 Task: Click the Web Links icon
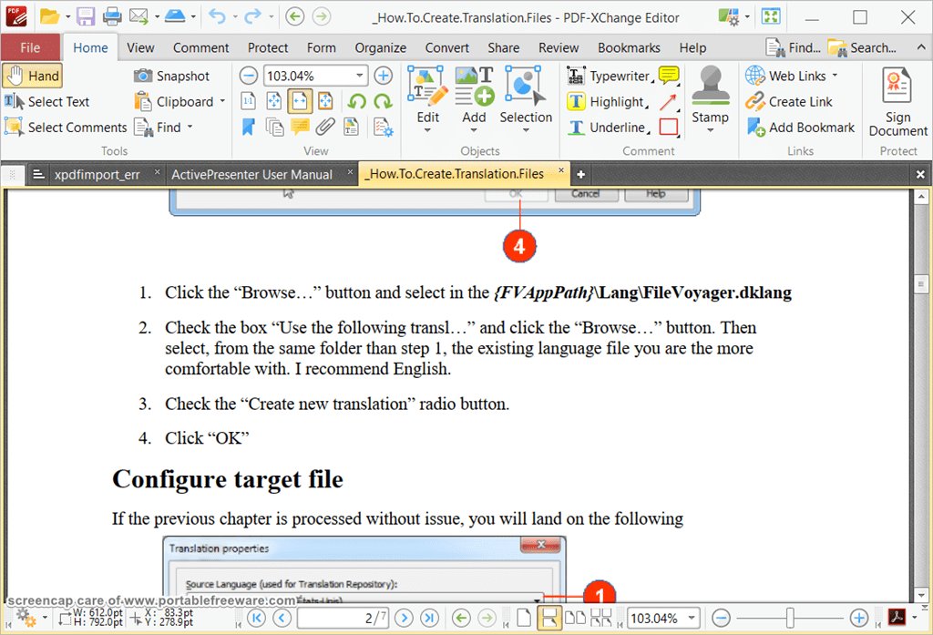coord(754,75)
